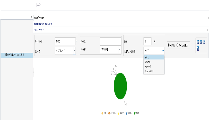Open the ノード層 すべての層 dropdown

click(x=120, y=49)
